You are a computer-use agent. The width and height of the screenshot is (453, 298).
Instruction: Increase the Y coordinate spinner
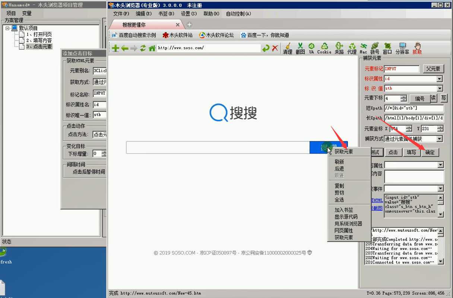click(x=440, y=127)
